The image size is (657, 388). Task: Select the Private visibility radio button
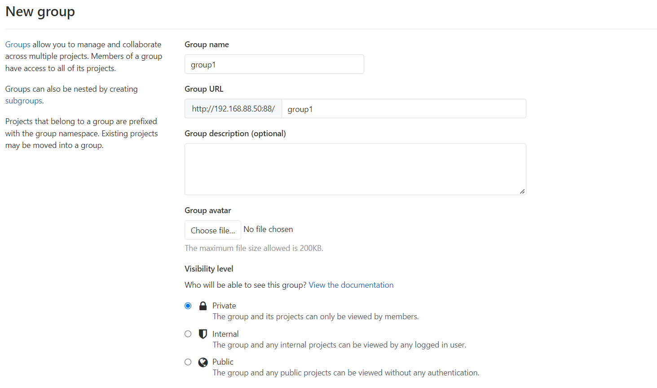pos(188,306)
